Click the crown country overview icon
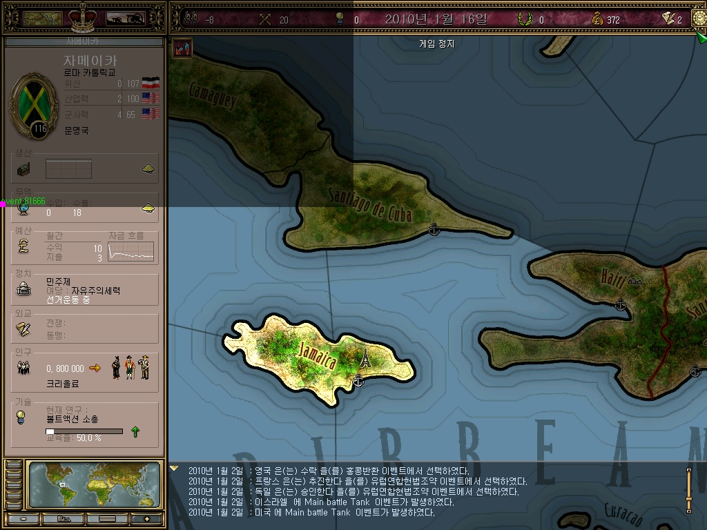The height and width of the screenshot is (530, 707). (x=83, y=17)
